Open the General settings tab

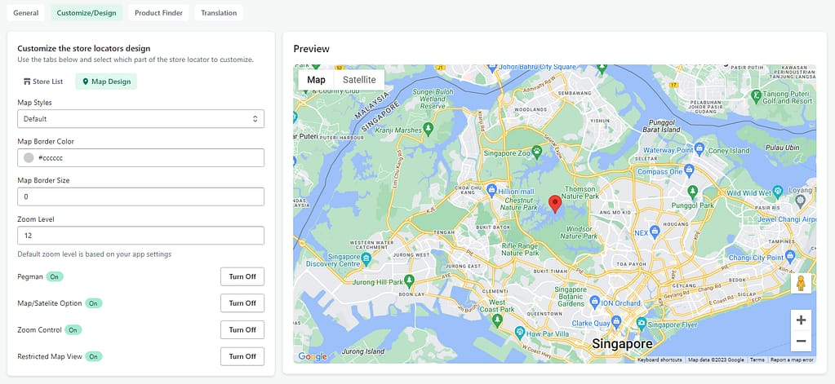(26, 13)
